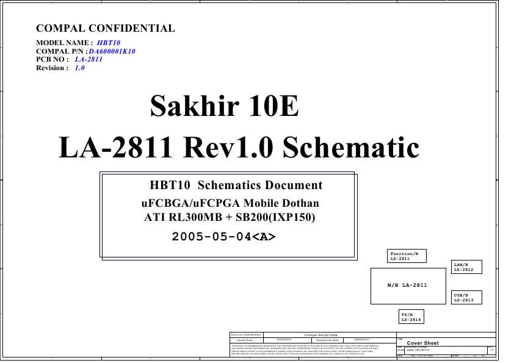Click the 'LA-2811 Rev1.0 Schematic' title
The width and height of the screenshot is (514, 363).
tap(239, 147)
